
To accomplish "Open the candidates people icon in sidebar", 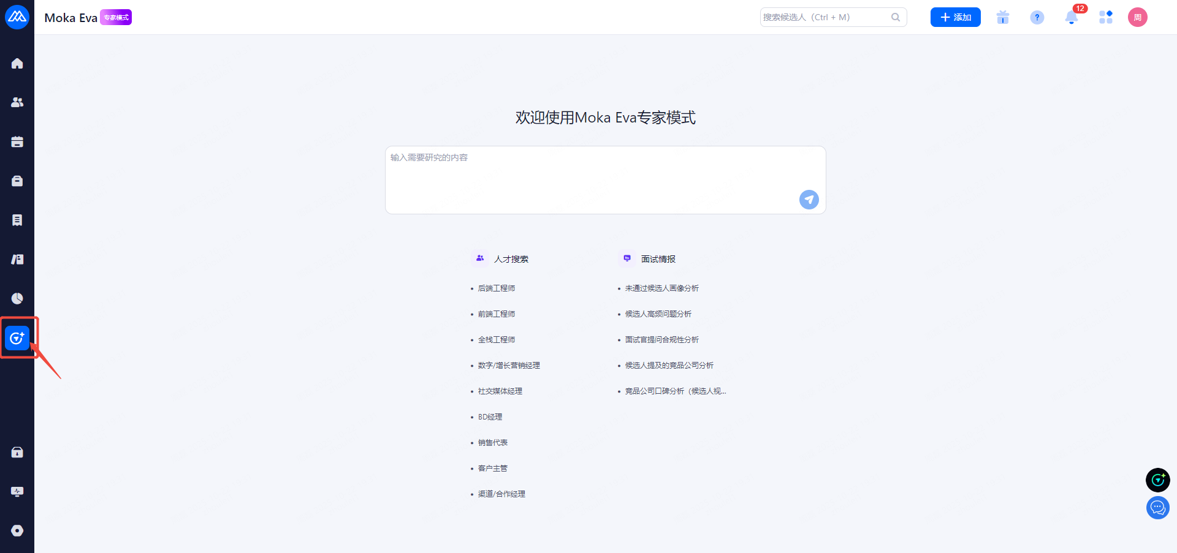I will click(x=17, y=102).
